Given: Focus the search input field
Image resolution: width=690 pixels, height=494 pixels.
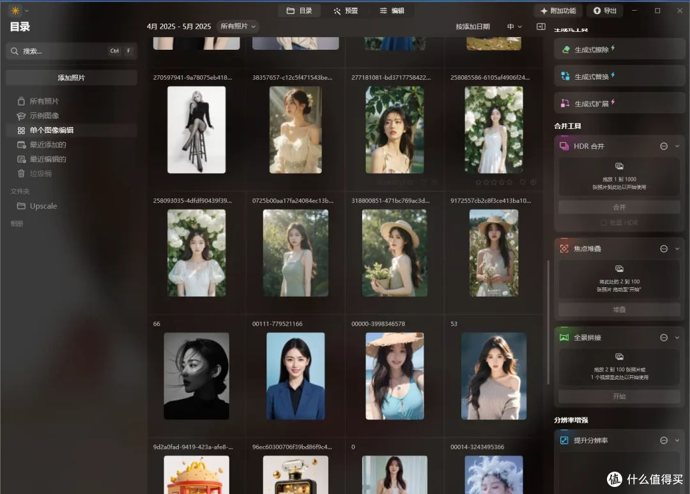Looking at the screenshot, I should 72,51.
